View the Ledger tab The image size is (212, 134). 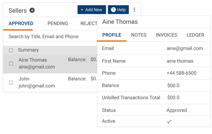coord(195,35)
